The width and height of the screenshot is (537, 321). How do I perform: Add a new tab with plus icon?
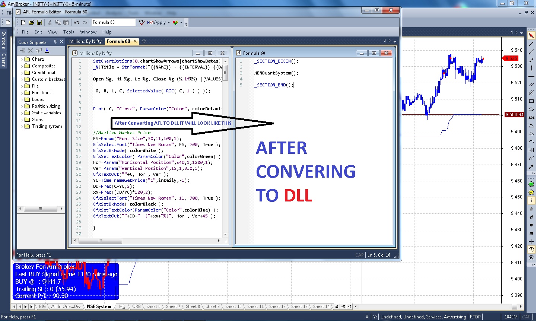[144, 41]
